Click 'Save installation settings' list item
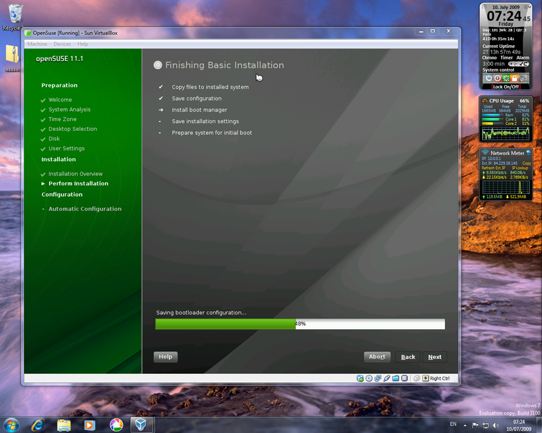The width and height of the screenshot is (542, 433). point(206,121)
